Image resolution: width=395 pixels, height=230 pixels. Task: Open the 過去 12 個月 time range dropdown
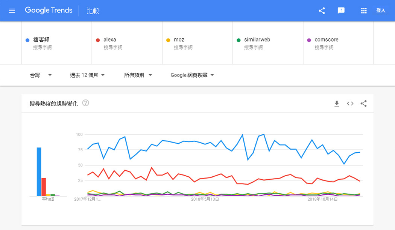point(87,75)
